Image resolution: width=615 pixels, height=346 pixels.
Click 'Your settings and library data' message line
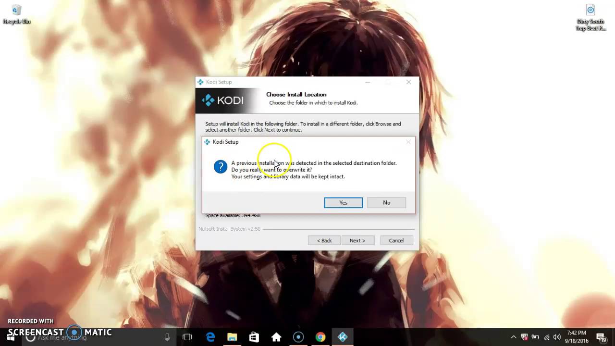pos(288,176)
